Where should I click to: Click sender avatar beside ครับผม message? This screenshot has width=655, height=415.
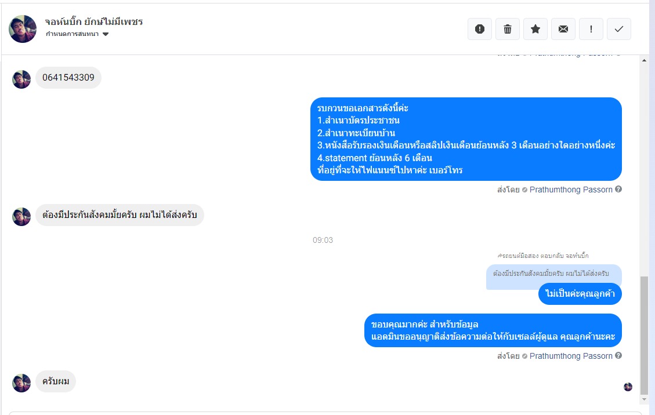[21, 383]
